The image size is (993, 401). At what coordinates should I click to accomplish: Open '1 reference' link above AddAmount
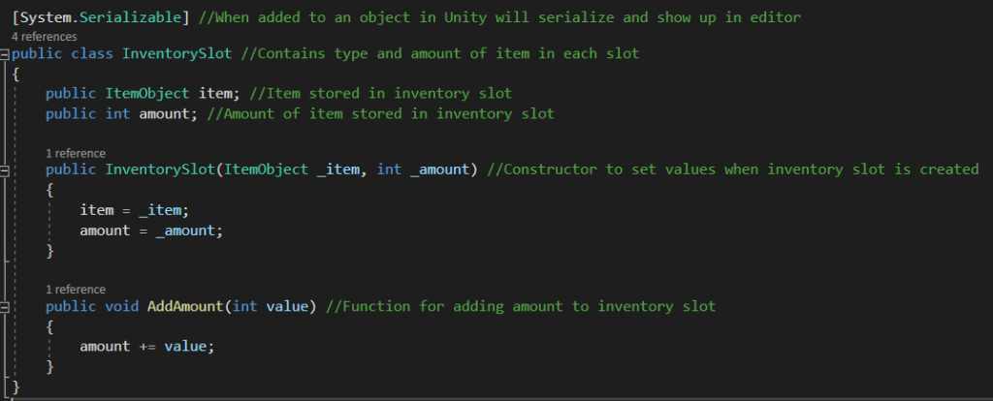76,290
